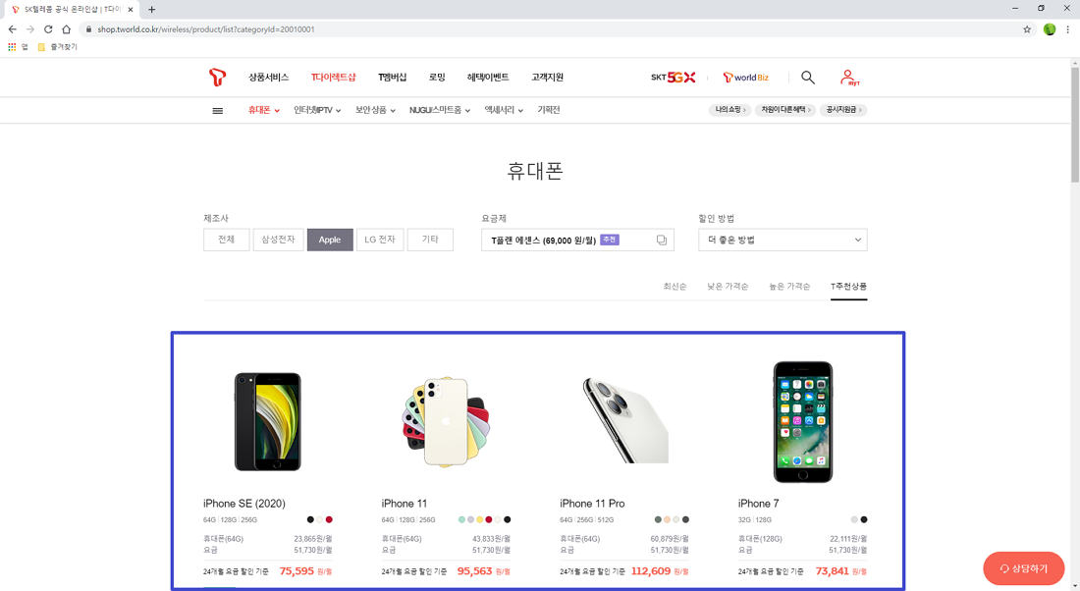Click the 95,563 monthly price of iPhone 11
This screenshot has width=1080, height=591.
(x=474, y=571)
